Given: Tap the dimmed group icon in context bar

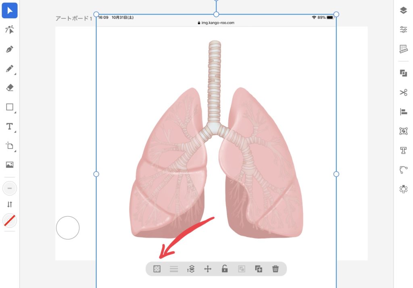Looking at the screenshot, I should (x=242, y=269).
